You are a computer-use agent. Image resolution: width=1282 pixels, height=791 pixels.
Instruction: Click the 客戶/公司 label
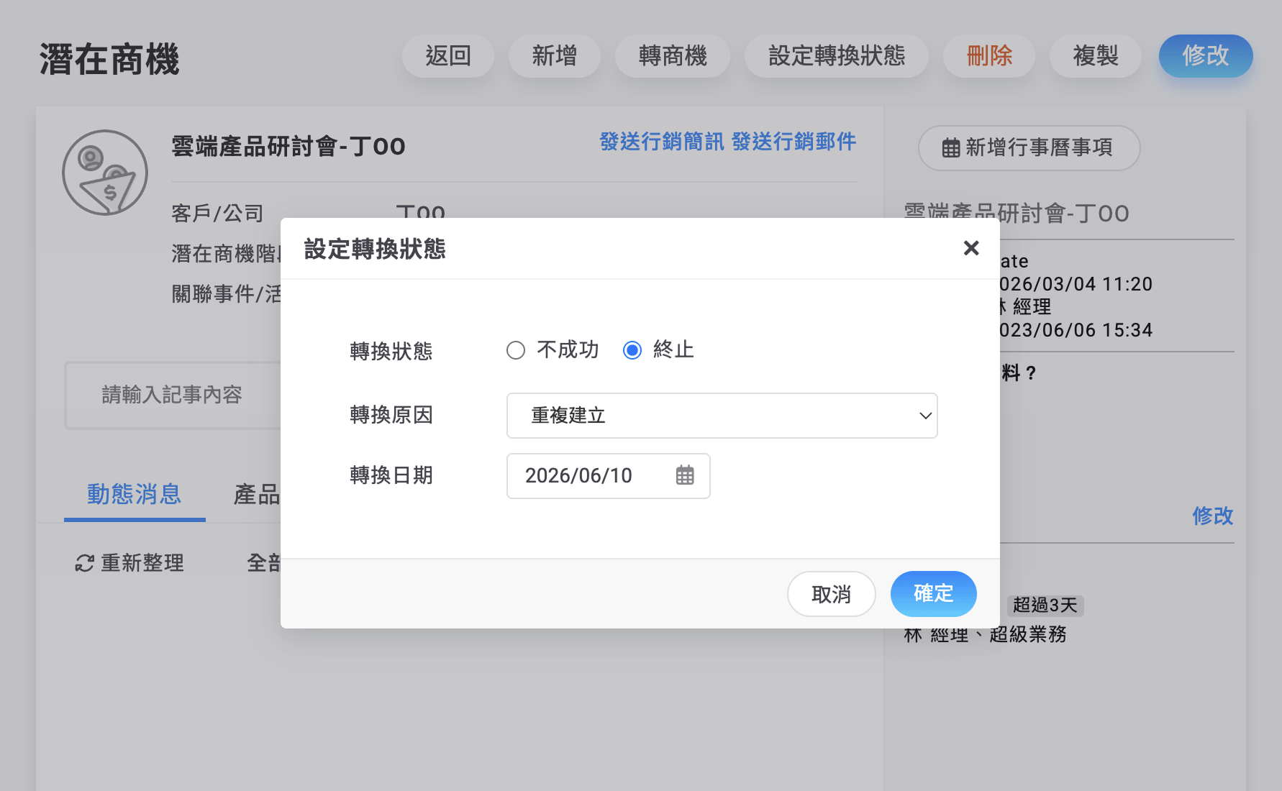217,214
